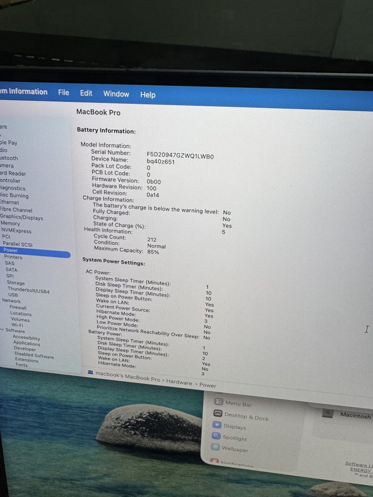Screen dimensions: 373x497
Task: Select PCI in the sidebar
Action: coord(6,236)
